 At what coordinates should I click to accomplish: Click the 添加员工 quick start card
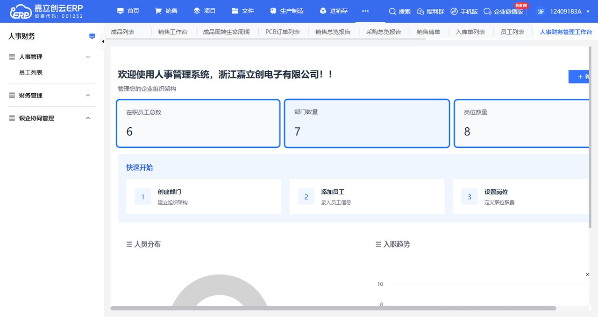click(367, 197)
